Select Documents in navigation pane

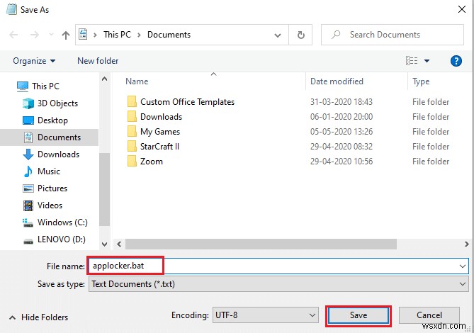[50, 137]
